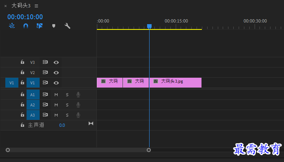Image resolution: width=284 pixels, height=162 pixels.
Task: Toggle sync lock on A3
Action: pos(45,115)
